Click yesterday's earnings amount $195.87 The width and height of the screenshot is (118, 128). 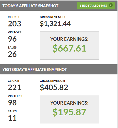[x=69, y=112]
